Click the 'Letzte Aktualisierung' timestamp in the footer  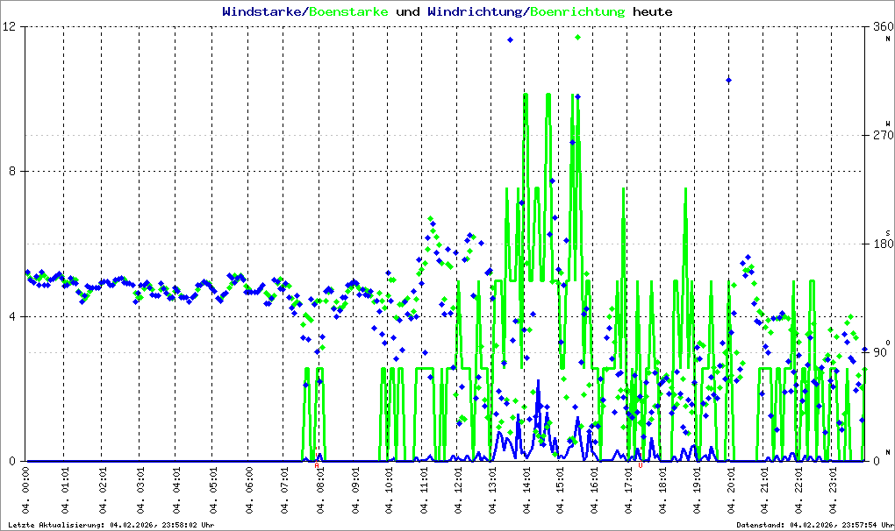tap(110, 525)
